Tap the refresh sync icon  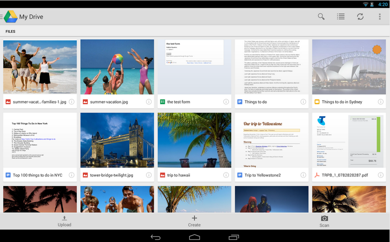360,17
